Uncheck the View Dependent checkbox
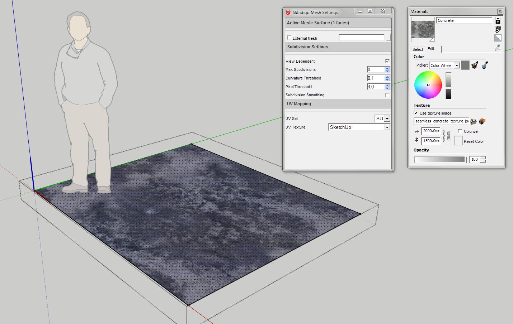 387,61
